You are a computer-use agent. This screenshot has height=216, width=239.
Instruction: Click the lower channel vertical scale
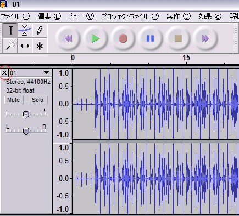tap(63, 178)
